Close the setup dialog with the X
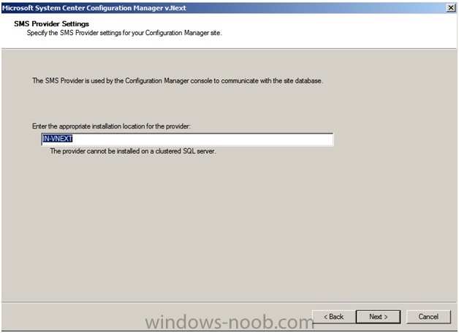The image size is (459, 333). point(451,8)
